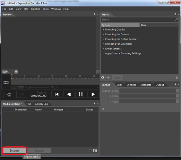Screen dimensions: 181x160
Task: Sort media by the Name column header
Action: [38, 110]
